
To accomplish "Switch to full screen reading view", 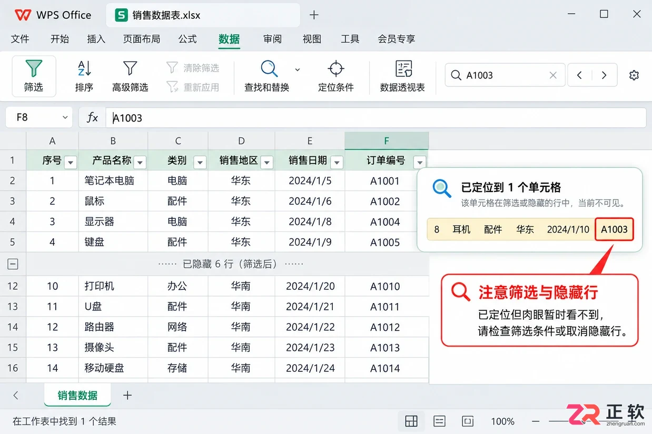I will click(467, 421).
